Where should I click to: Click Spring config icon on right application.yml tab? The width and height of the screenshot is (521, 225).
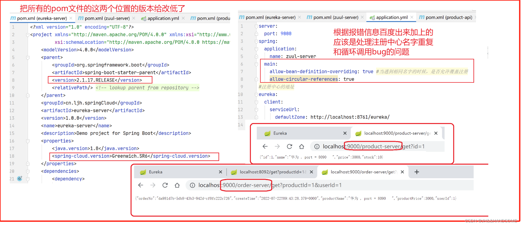372,17
